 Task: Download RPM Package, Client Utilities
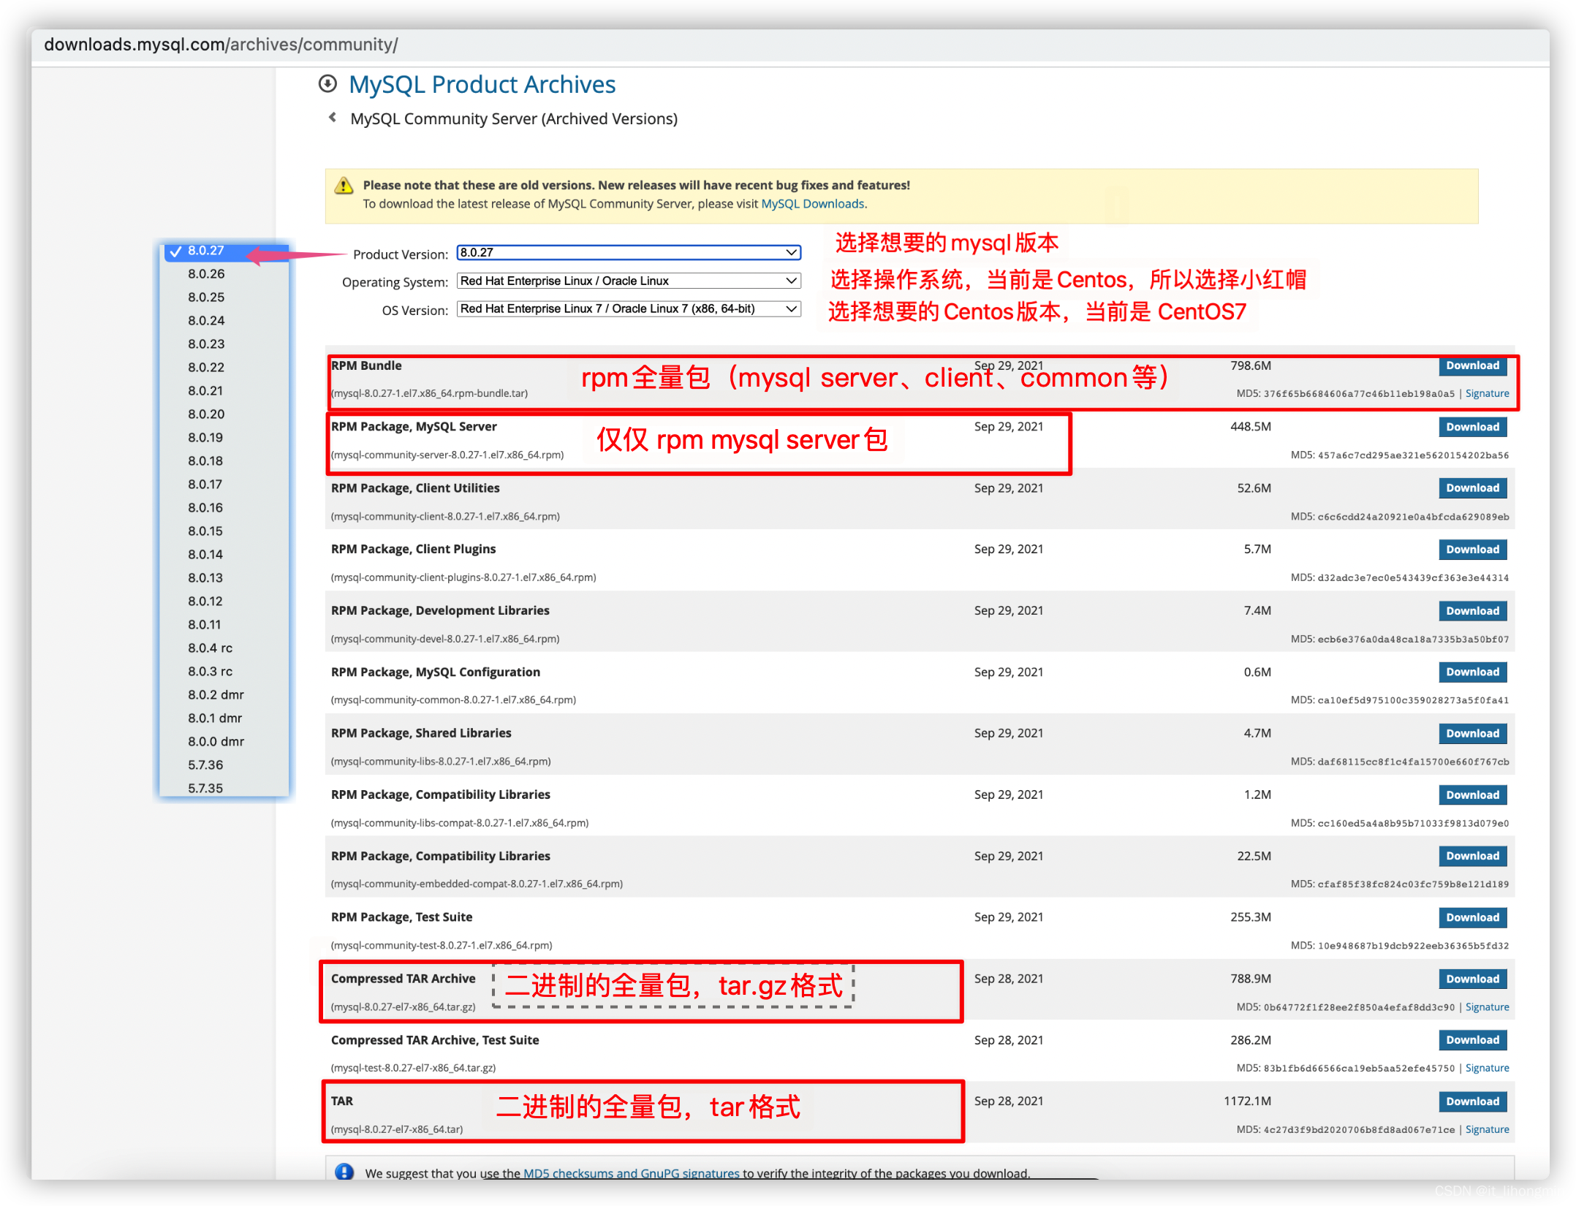tap(1472, 488)
